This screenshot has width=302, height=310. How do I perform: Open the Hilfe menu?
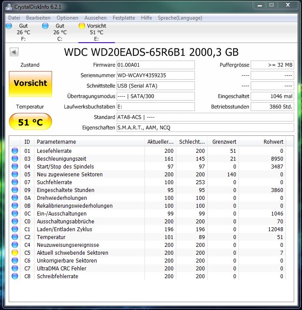[x=147, y=18]
